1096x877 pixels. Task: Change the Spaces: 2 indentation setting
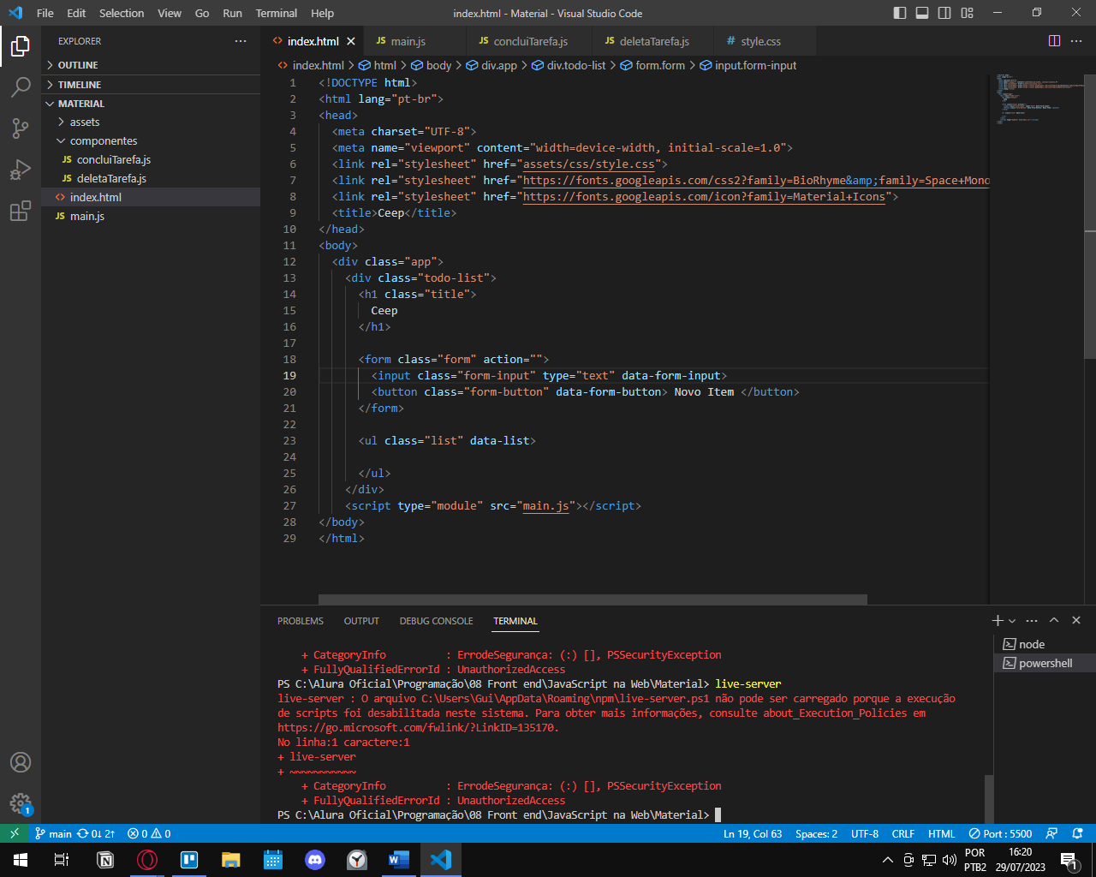tap(816, 833)
